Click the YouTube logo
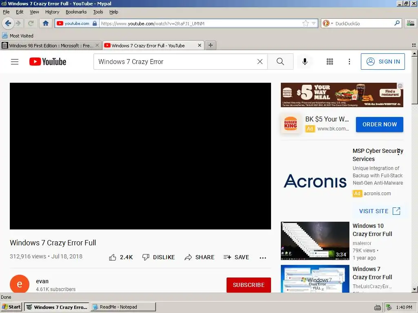 tap(48, 62)
